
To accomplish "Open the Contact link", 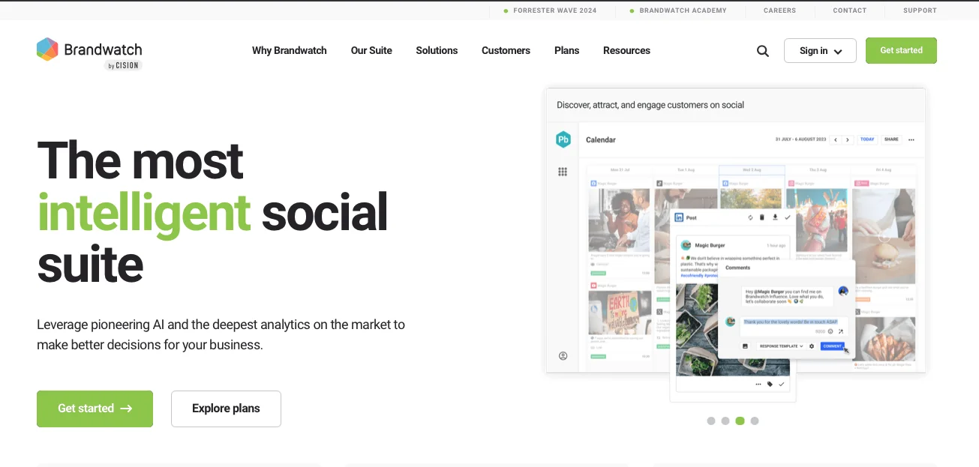I will (849, 10).
